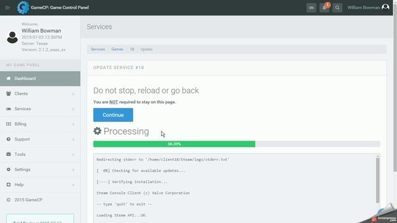Follow the Services breadcrumb link
Screen dimensions: 397x223
click(x=98, y=49)
